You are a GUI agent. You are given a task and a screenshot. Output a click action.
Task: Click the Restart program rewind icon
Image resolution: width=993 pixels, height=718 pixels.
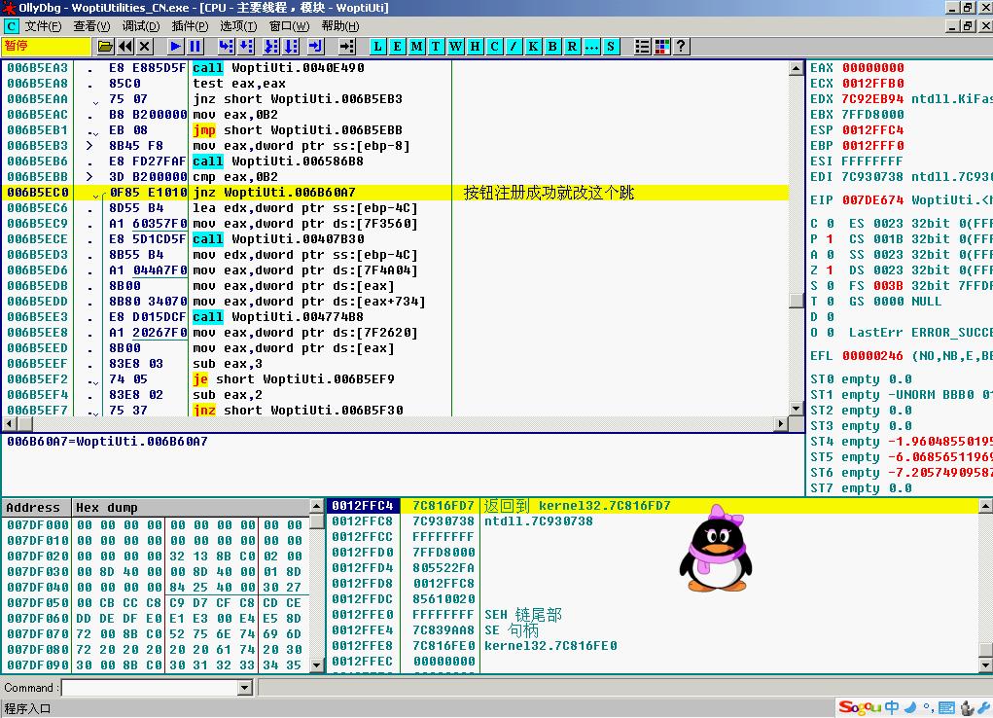tap(124, 47)
